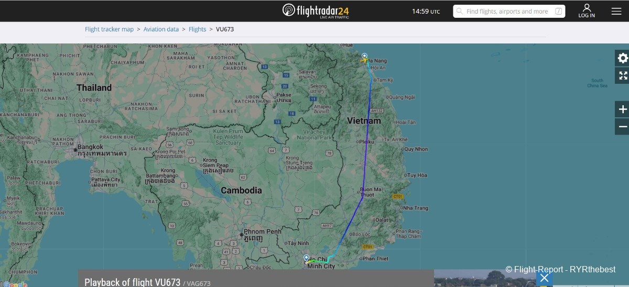Click the search magnifier icon
The width and height of the screenshot is (629, 287).
459,12
